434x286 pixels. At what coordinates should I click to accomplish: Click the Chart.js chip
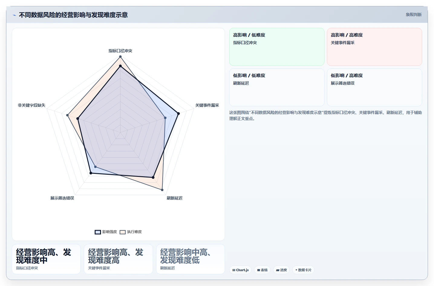pos(240,270)
